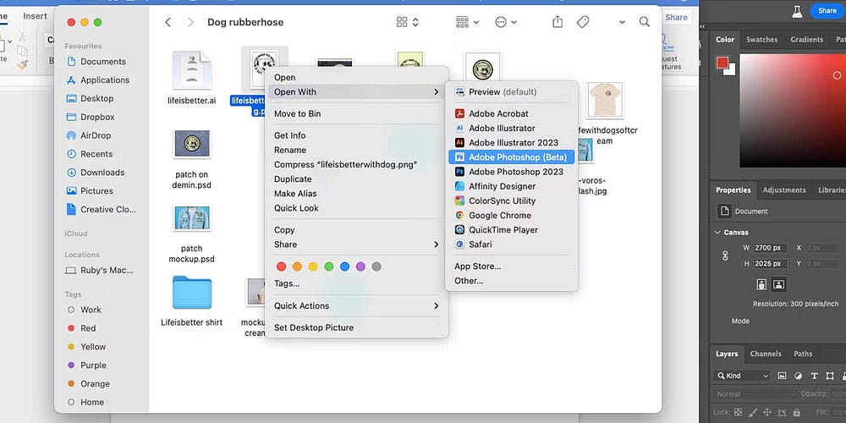The width and height of the screenshot is (846, 423).
Task: Open the Layers Kind filter dropdown
Action: [742, 376]
